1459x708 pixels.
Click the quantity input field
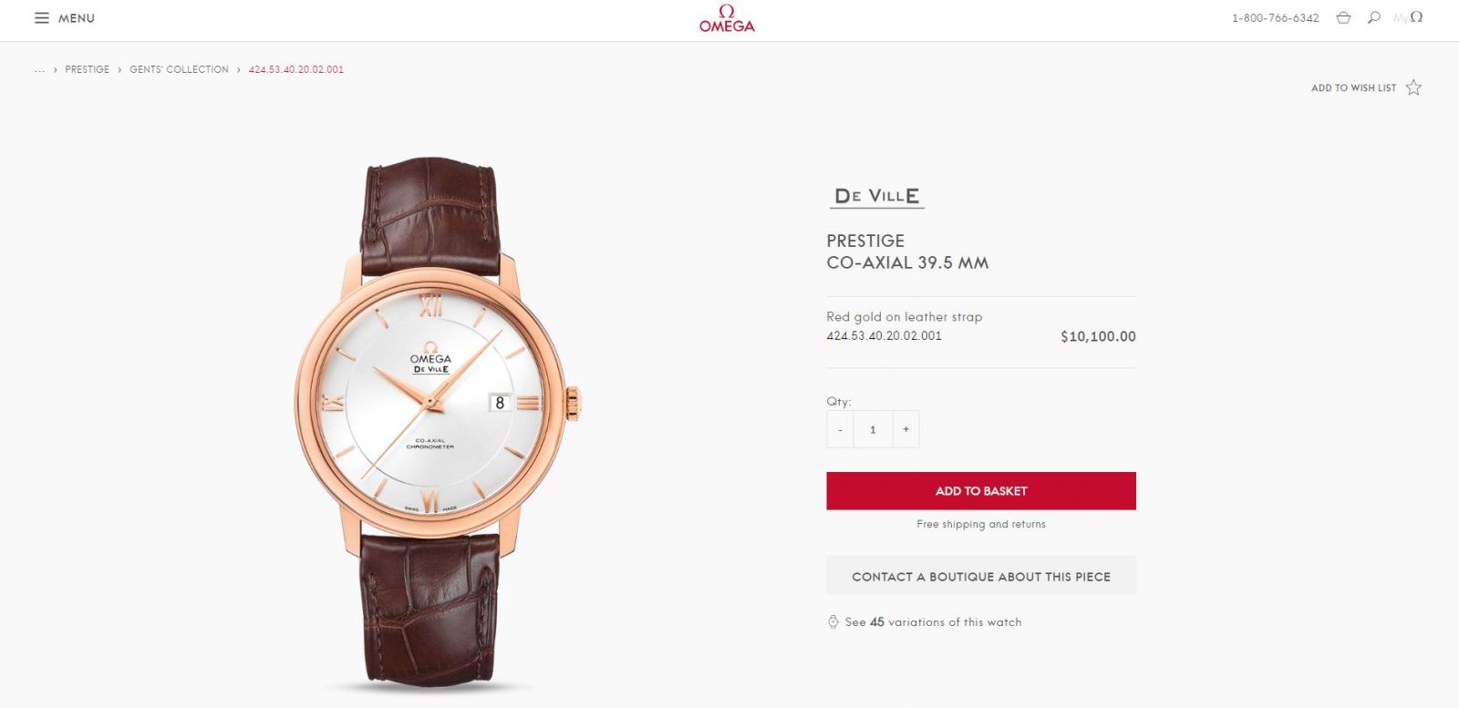click(x=873, y=429)
